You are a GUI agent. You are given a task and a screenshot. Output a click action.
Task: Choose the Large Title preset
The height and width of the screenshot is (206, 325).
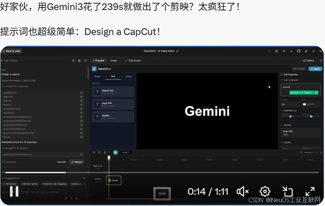pos(113,104)
